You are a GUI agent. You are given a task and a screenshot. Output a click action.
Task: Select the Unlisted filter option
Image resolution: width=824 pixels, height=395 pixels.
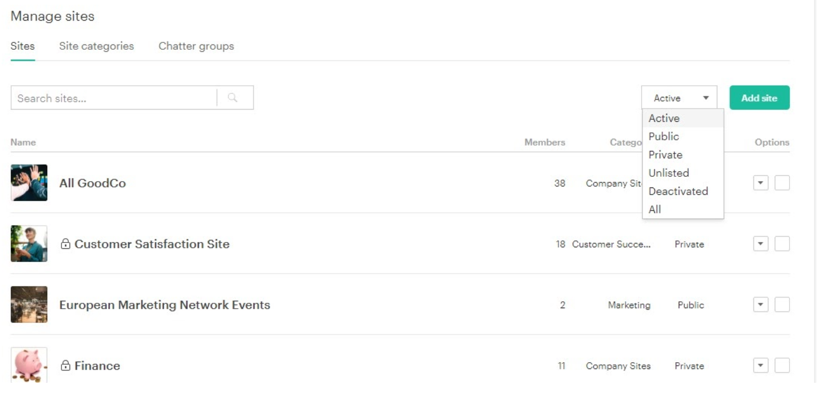(669, 173)
